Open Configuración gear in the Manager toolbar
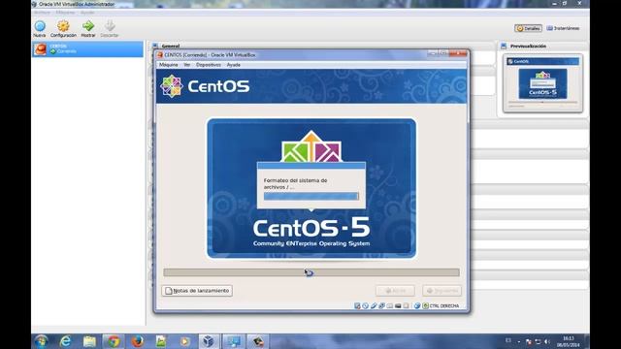621x349 pixels. point(63,26)
